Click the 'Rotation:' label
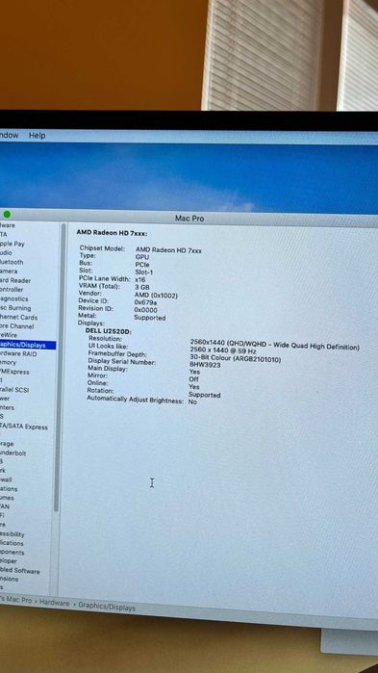Screen dimensions: 378x673 pos(100,391)
